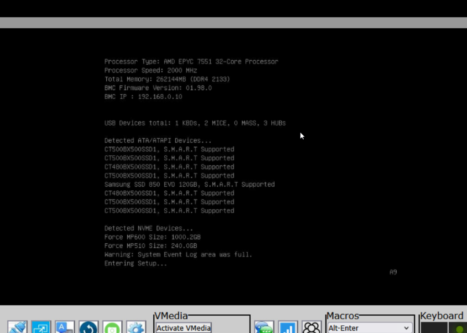Open the virtual keyboard icon
Screen dimensions: 467x333
65,327
